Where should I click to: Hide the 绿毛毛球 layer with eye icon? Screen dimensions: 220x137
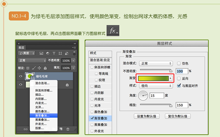point(20,76)
